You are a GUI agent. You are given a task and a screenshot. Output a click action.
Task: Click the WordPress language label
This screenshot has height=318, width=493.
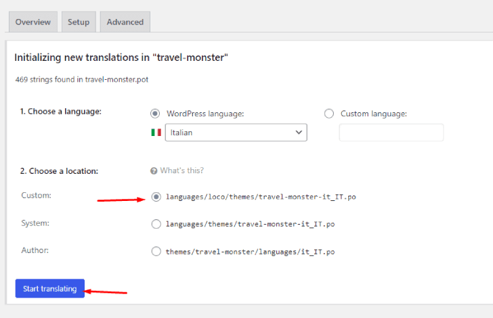pos(205,114)
